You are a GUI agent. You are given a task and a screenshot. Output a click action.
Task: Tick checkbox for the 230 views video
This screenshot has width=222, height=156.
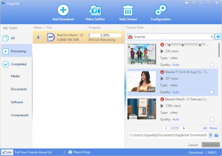[212, 65]
